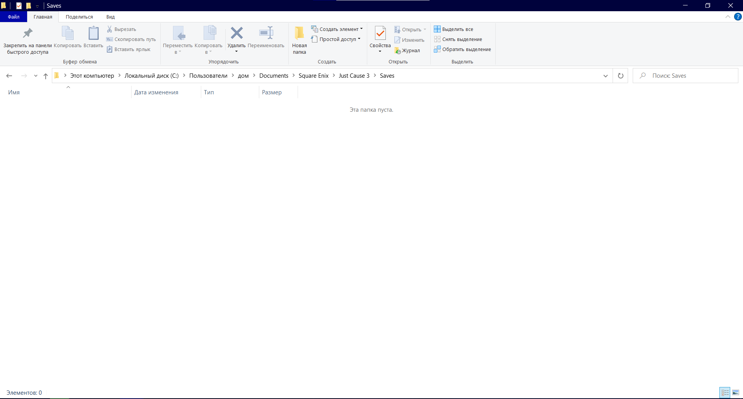Switch to the Поделиться tab

(x=79, y=17)
